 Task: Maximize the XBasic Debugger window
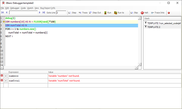[169, 3]
